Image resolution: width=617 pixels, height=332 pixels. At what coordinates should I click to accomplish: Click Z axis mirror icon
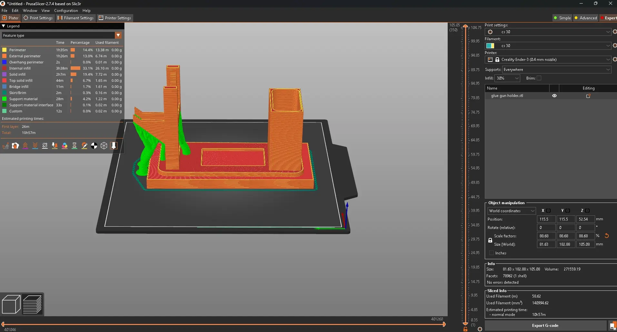(x=587, y=211)
